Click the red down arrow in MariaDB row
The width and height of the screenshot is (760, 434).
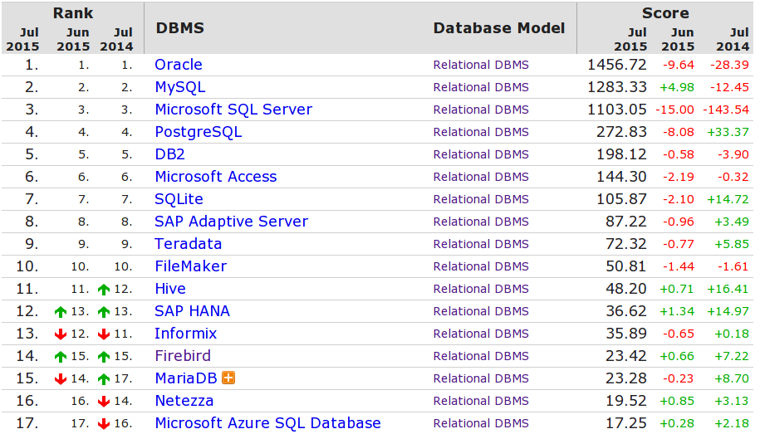60,378
